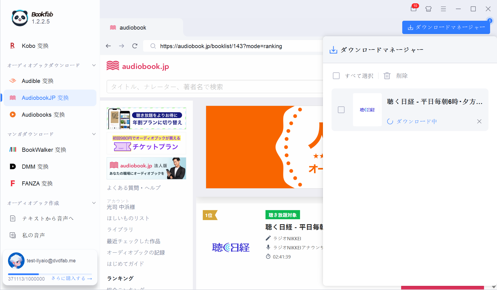Open the BookWalker 変換 downloader
Viewport: 497px width, 290px height.
(x=44, y=150)
